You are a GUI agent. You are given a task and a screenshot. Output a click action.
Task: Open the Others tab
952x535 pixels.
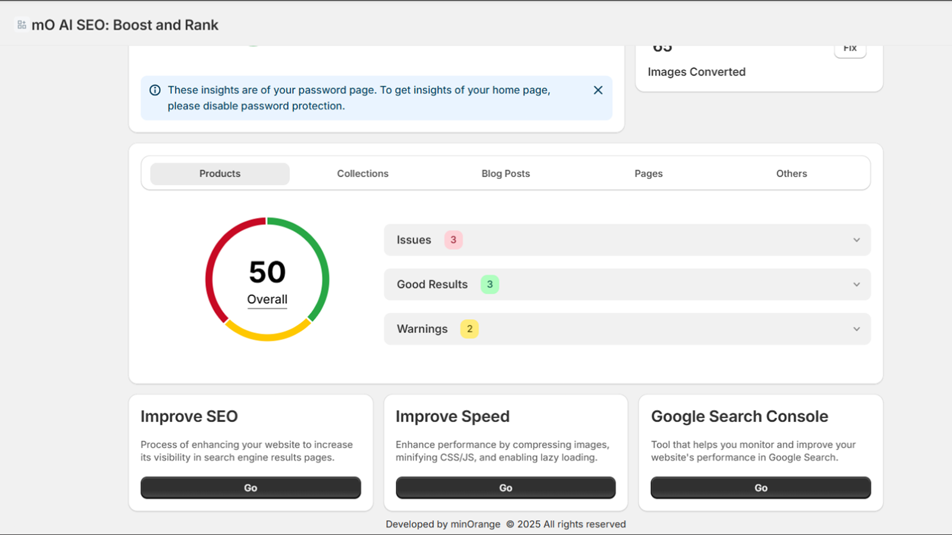(x=791, y=174)
